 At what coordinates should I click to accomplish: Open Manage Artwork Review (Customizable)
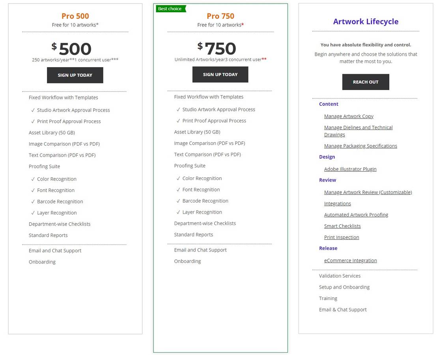coord(368,192)
